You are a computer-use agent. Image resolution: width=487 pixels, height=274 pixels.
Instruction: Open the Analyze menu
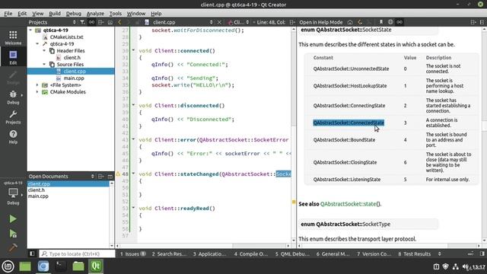pyautogui.click(x=95, y=14)
